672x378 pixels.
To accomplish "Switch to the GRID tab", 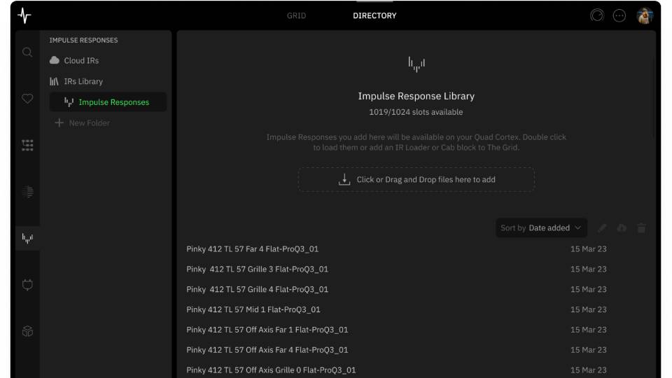I will [x=296, y=15].
